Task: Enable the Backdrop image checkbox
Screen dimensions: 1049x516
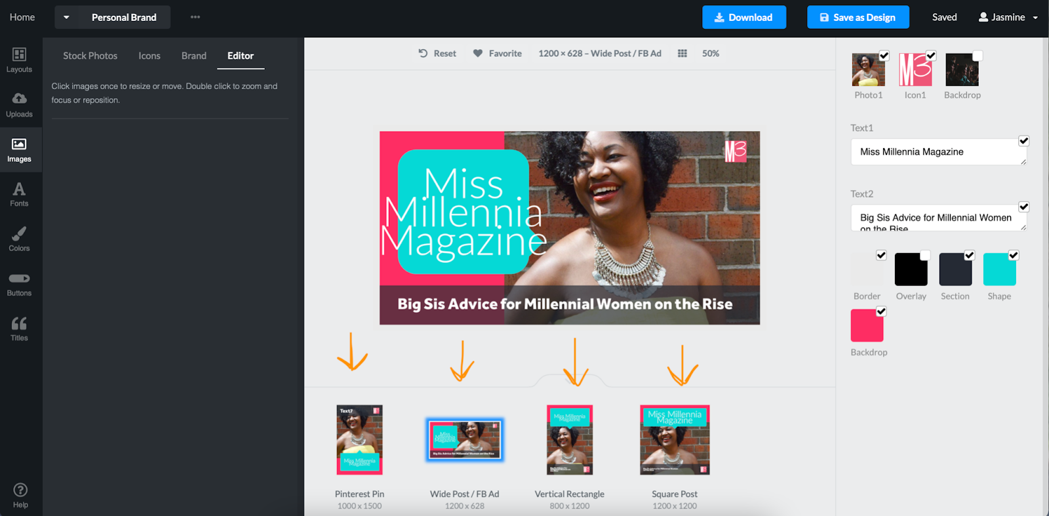Action: [x=978, y=56]
